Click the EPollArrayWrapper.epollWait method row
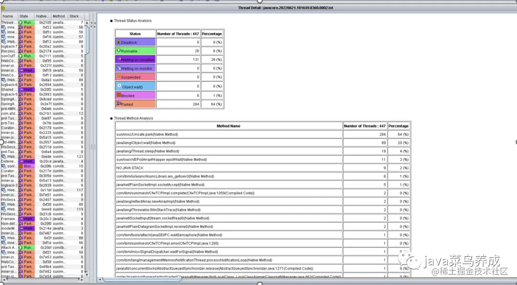This screenshot has height=285, width=517. pyautogui.click(x=262, y=159)
